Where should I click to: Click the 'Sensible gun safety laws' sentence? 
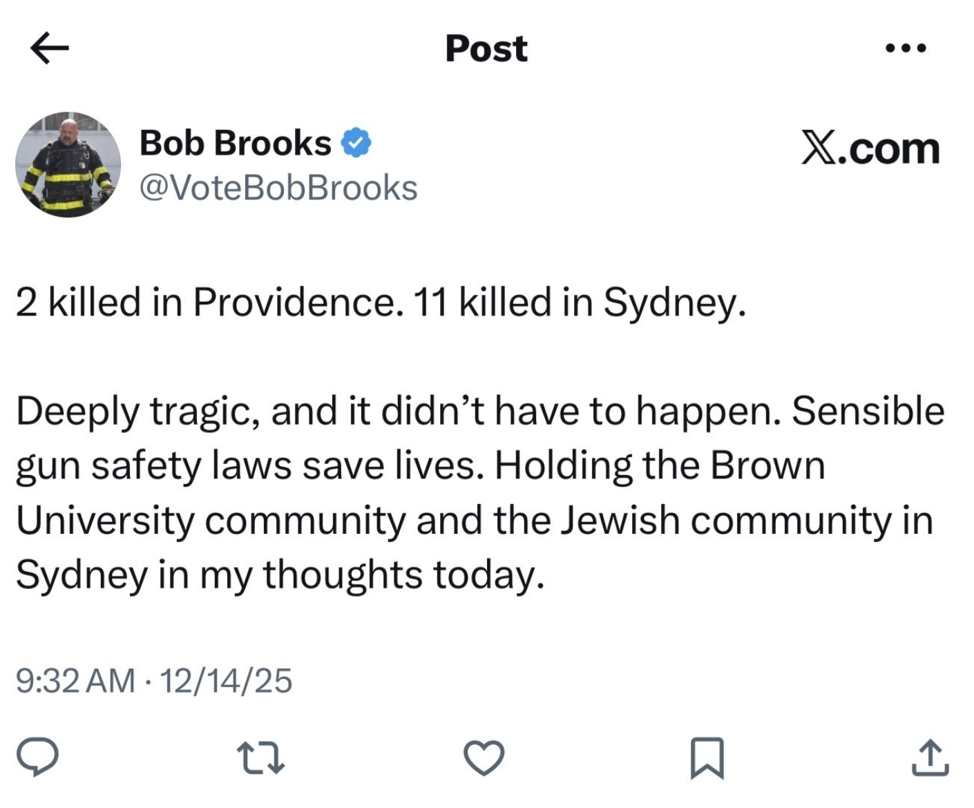[276, 465]
